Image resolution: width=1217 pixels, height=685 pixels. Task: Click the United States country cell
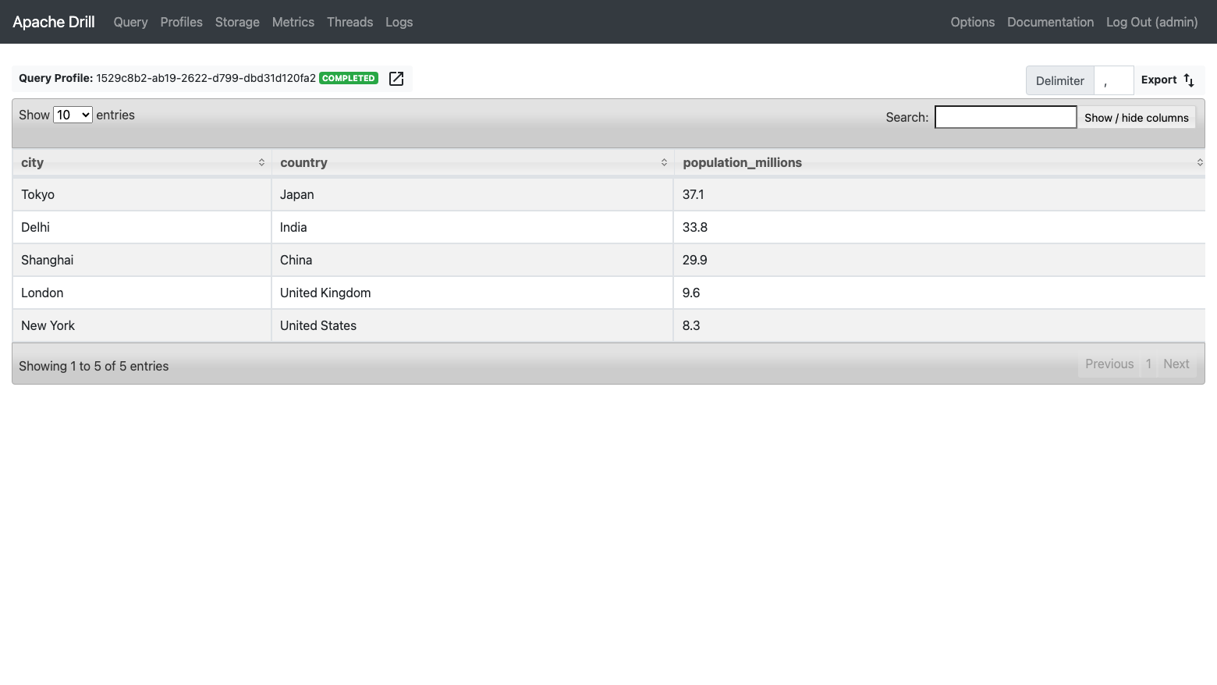(473, 325)
